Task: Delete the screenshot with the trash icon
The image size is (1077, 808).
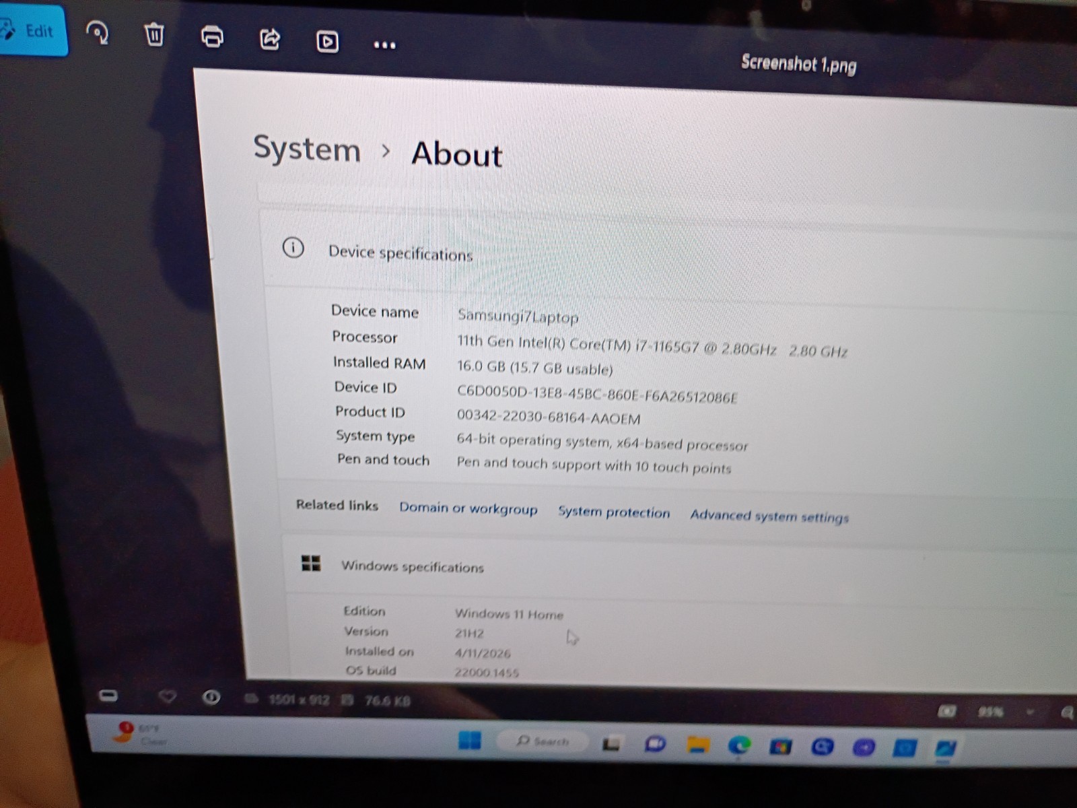Action: point(154,34)
